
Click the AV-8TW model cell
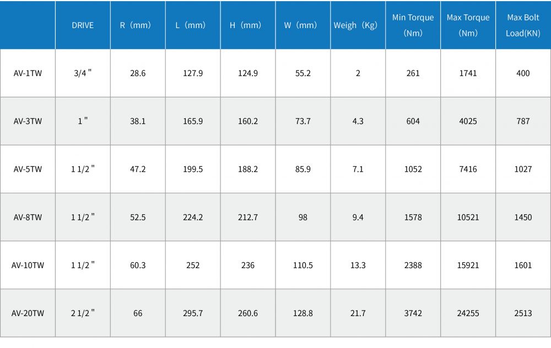(x=28, y=217)
